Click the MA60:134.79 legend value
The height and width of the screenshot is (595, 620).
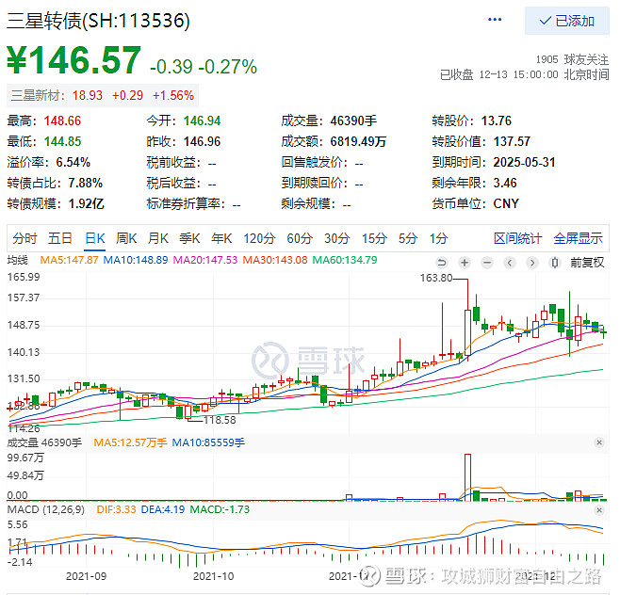coord(345,261)
